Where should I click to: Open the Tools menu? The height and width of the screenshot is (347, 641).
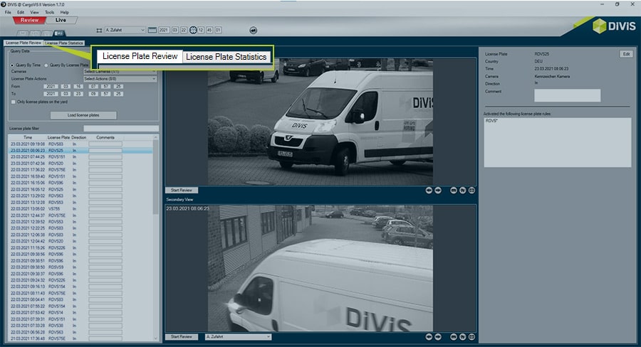click(x=49, y=12)
